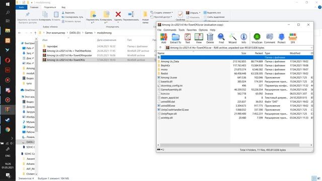
Task: Open the WinRAR Options menu
Action: 203,30
